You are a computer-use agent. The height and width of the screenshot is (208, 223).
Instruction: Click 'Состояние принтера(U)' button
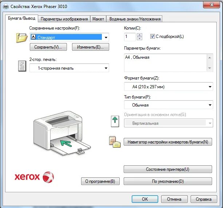(x=168, y=169)
